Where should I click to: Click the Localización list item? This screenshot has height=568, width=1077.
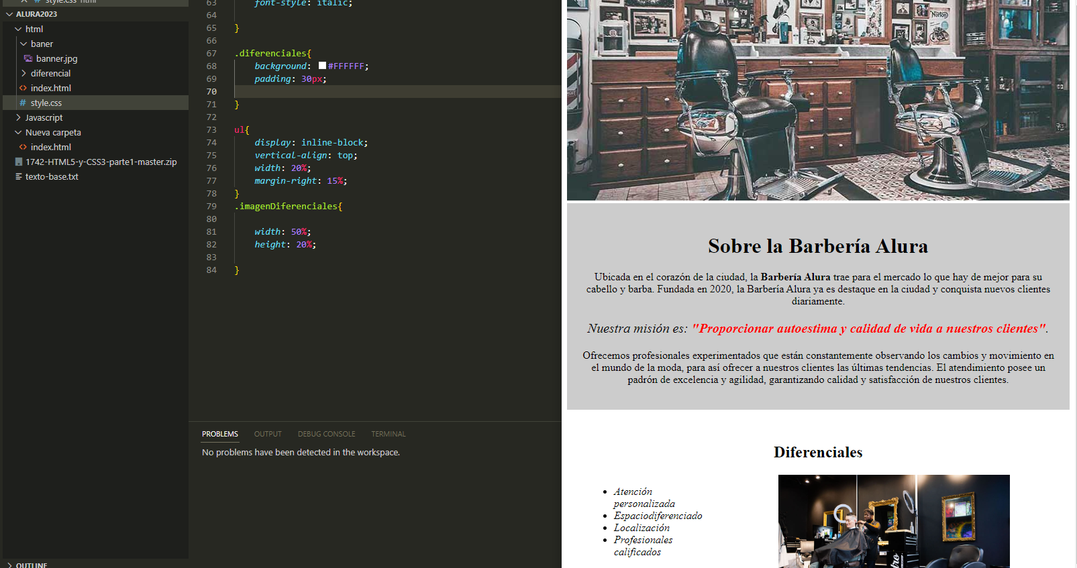642,528
